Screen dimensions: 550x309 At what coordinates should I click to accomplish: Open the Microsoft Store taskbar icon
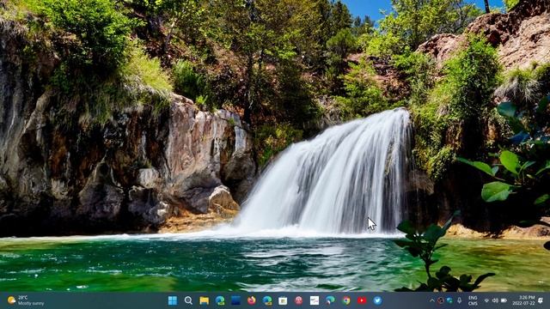[283, 300]
